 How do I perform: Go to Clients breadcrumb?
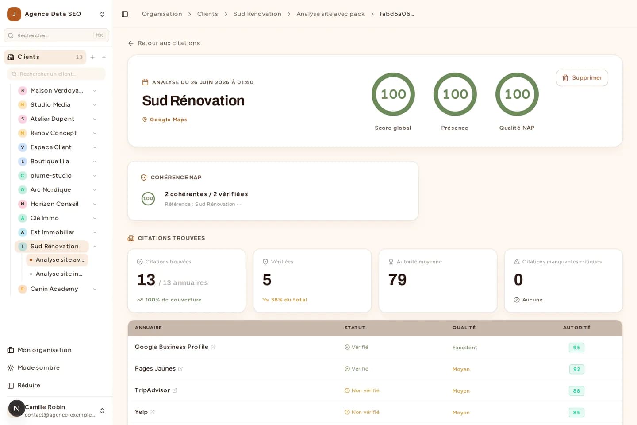(207, 14)
